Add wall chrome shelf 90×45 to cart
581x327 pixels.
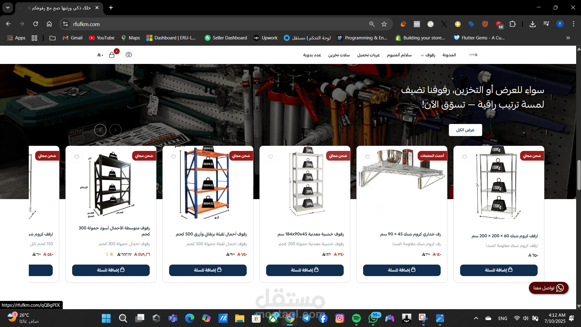pos(402,270)
